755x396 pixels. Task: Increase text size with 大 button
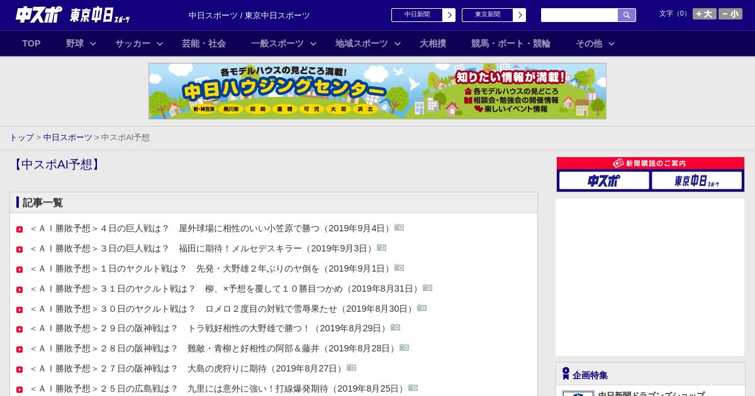tap(704, 14)
